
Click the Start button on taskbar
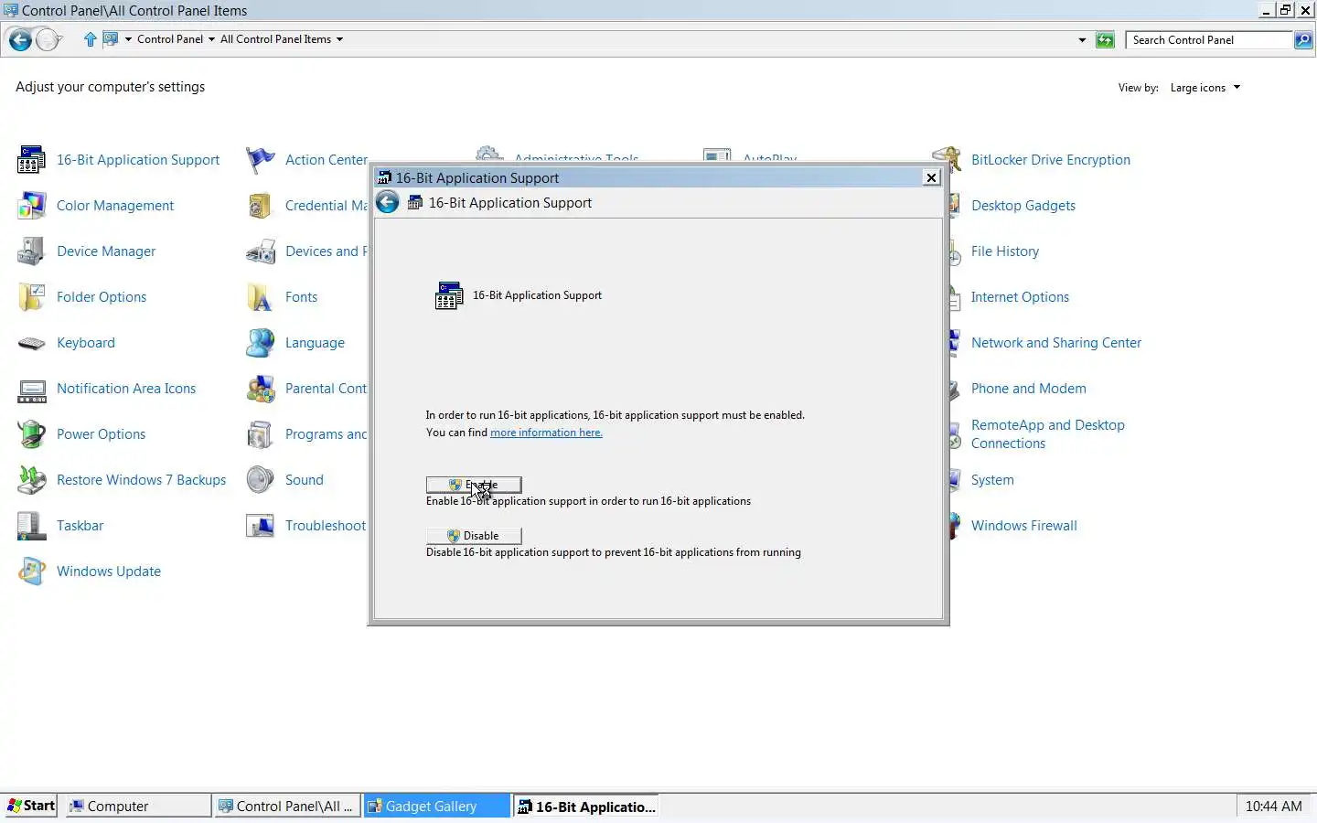[x=31, y=806]
